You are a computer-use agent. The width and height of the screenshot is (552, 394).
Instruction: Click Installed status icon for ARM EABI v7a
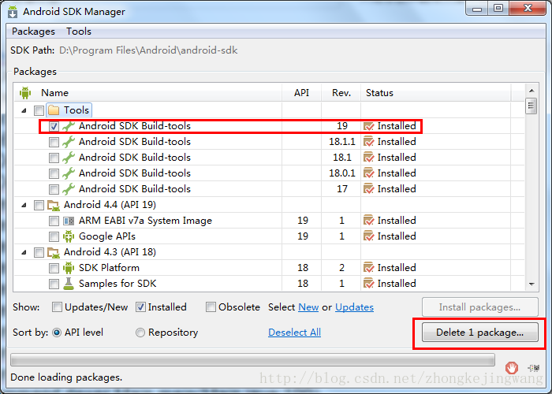click(x=368, y=221)
